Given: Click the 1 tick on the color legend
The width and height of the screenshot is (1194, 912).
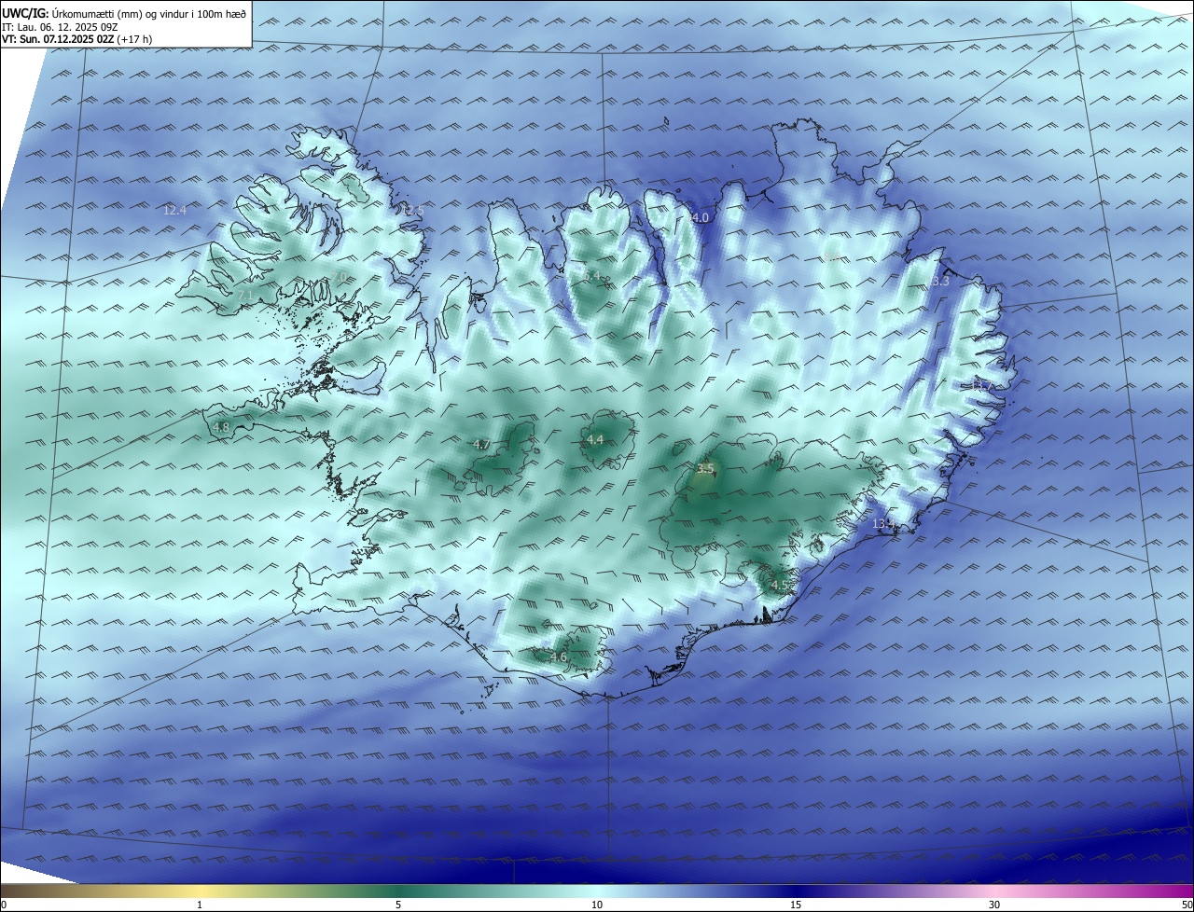Looking at the screenshot, I should [200, 905].
